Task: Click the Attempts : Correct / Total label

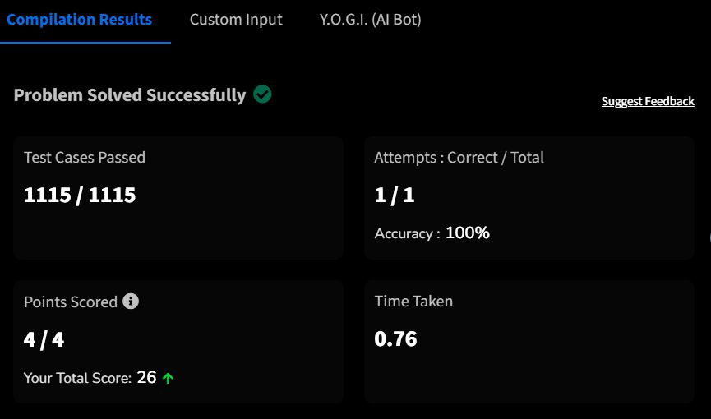Action: pos(459,158)
